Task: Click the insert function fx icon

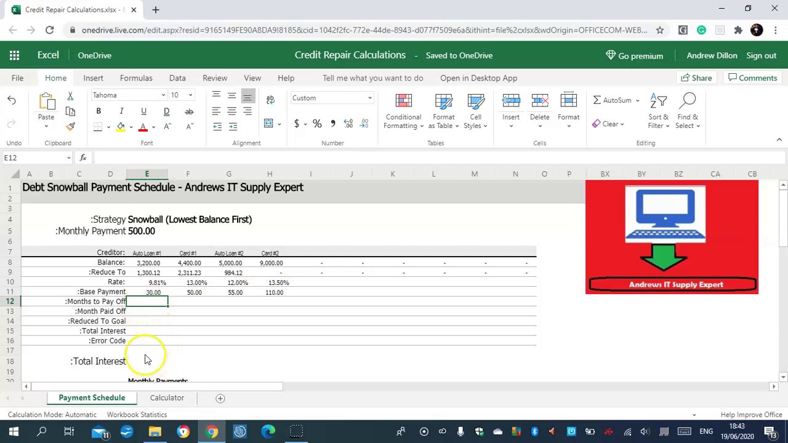Action: 83,158
